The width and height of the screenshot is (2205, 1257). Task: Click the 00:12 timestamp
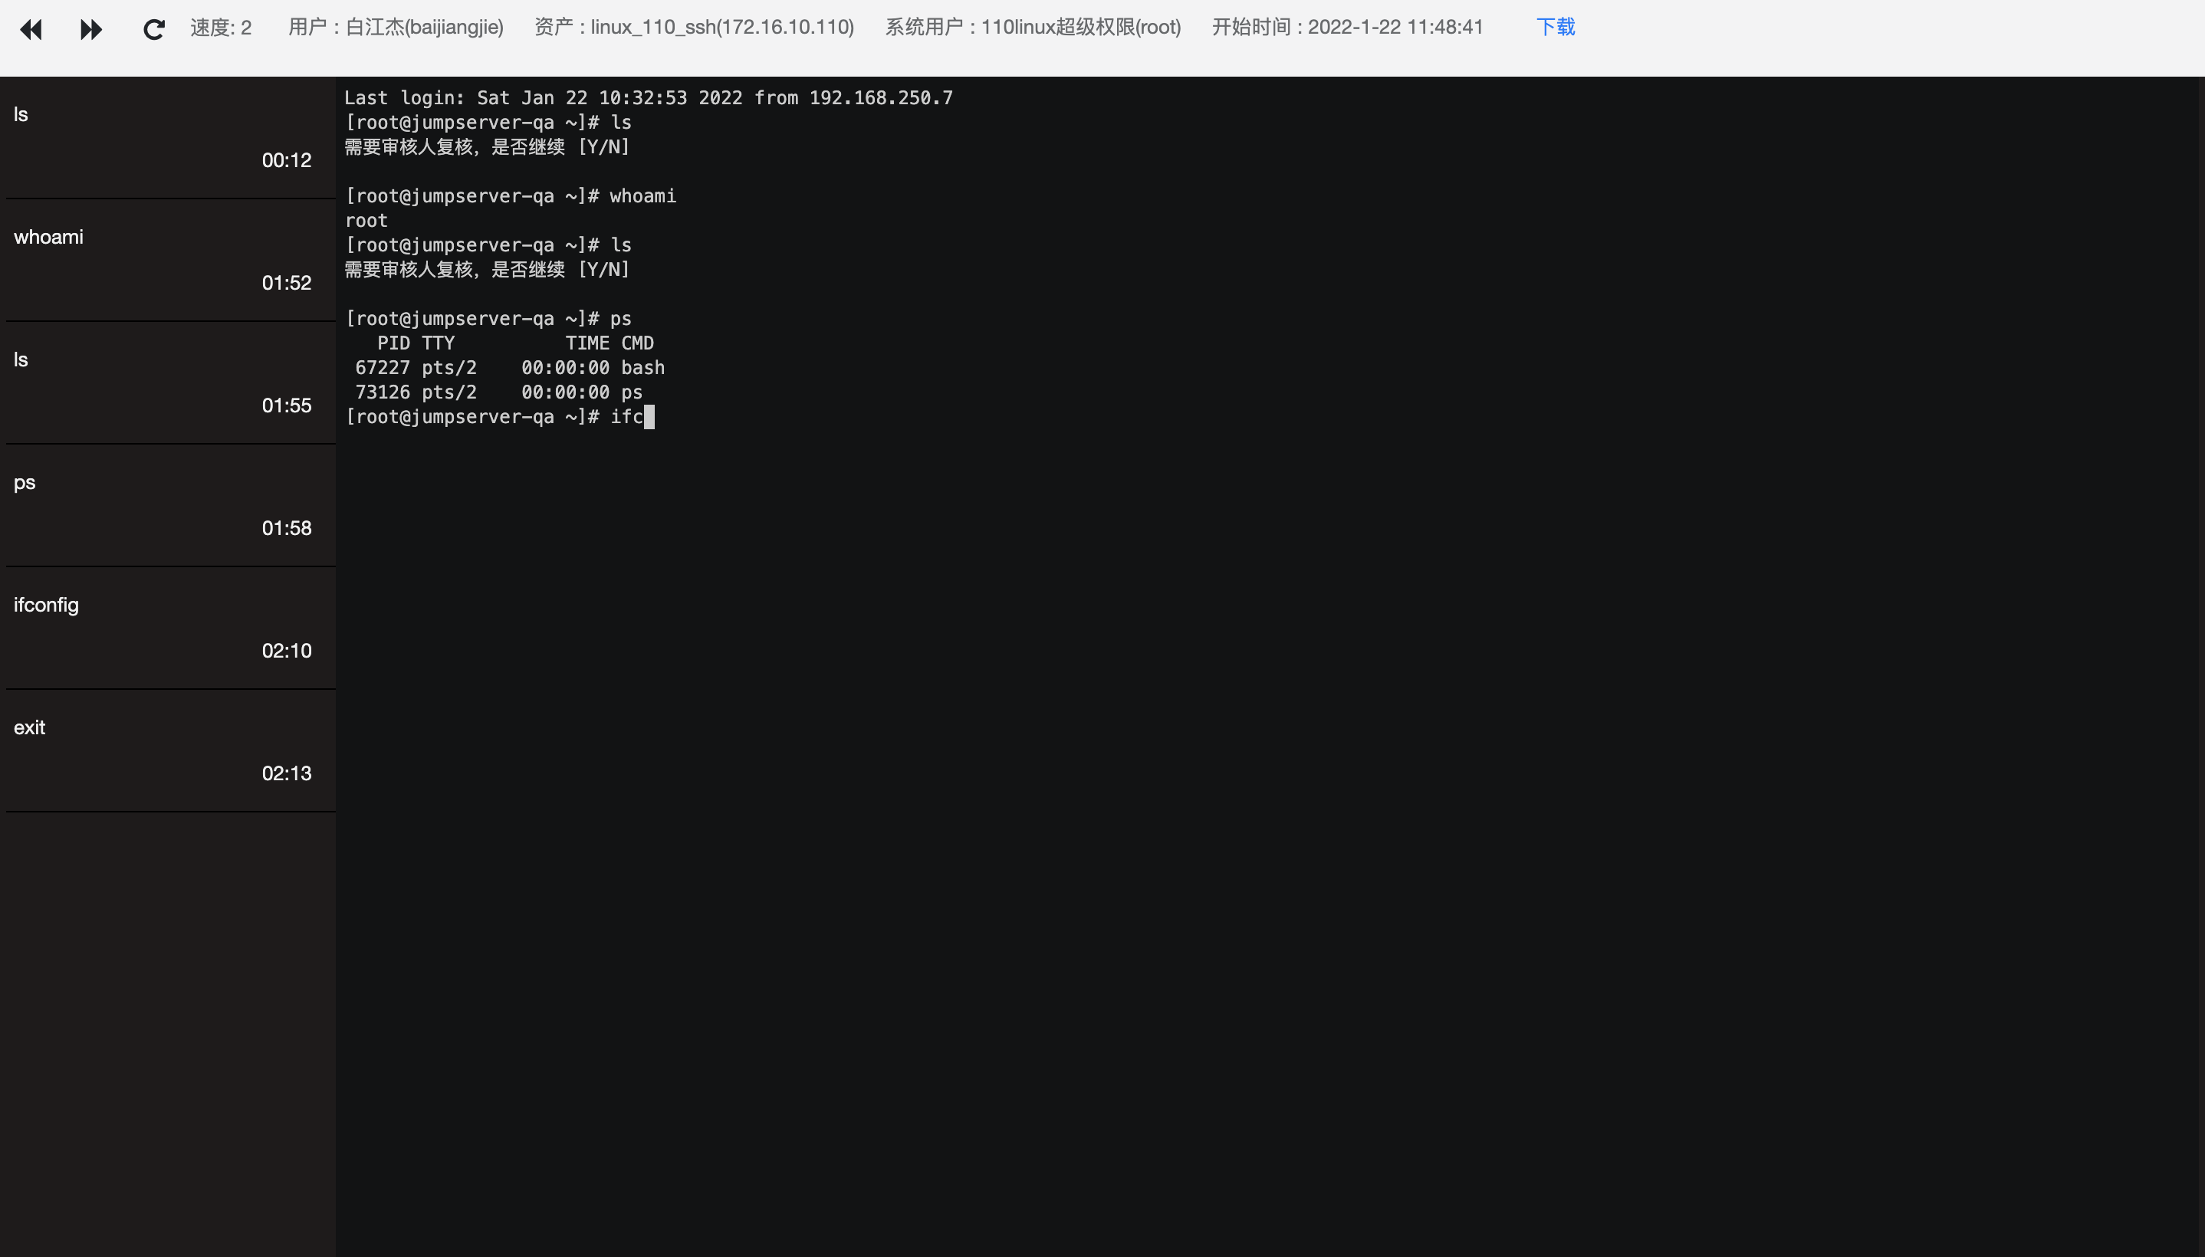287,161
